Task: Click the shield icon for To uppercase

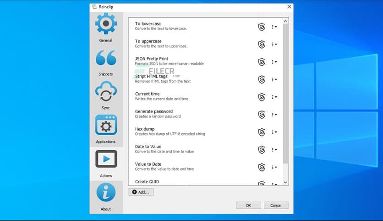Action: click(x=262, y=44)
